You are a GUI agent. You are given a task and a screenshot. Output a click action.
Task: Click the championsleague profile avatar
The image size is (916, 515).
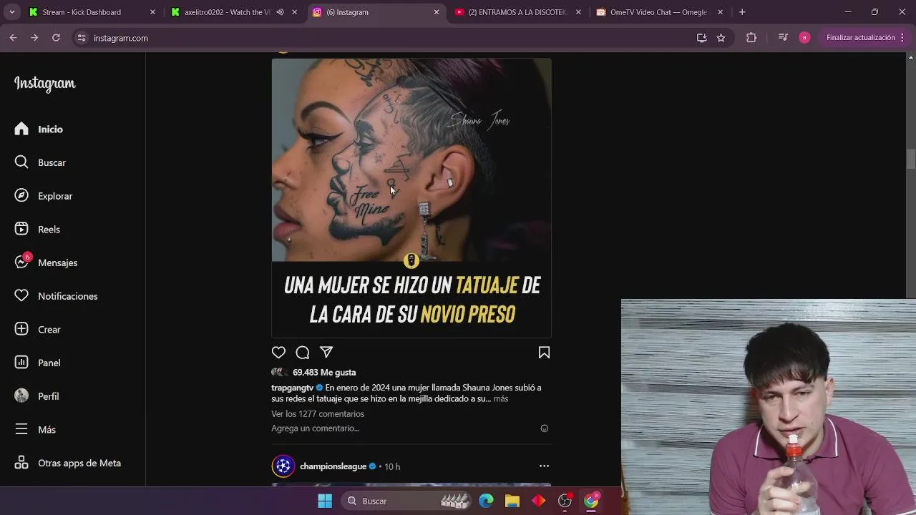pos(283,466)
